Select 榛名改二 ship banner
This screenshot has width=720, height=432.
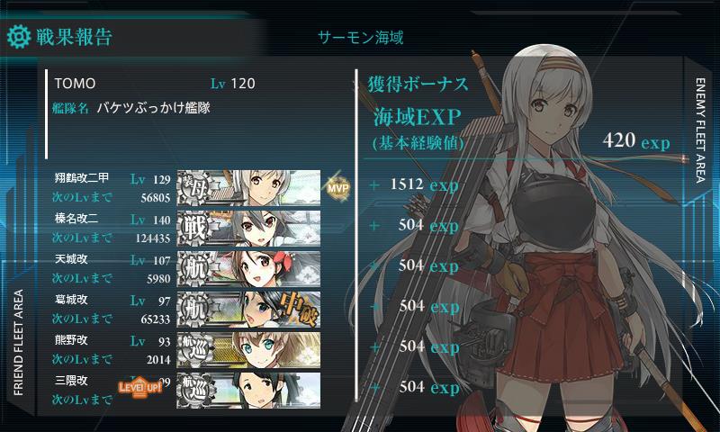coord(248,229)
